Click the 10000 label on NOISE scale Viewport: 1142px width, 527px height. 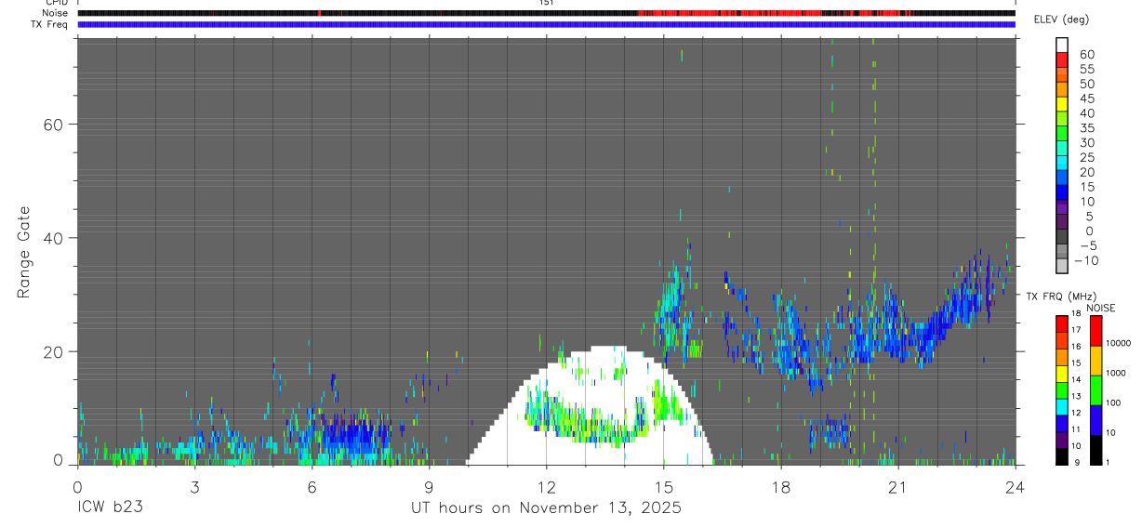pos(1119,343)
